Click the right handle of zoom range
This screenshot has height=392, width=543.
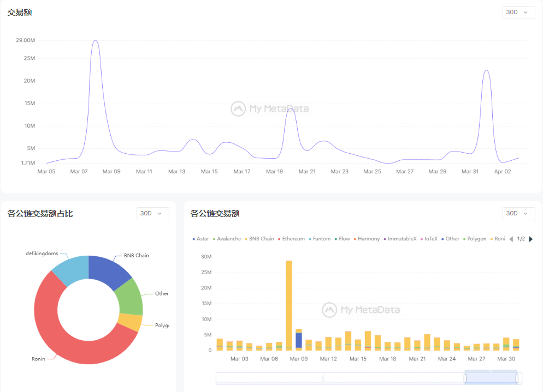(517, 378)
